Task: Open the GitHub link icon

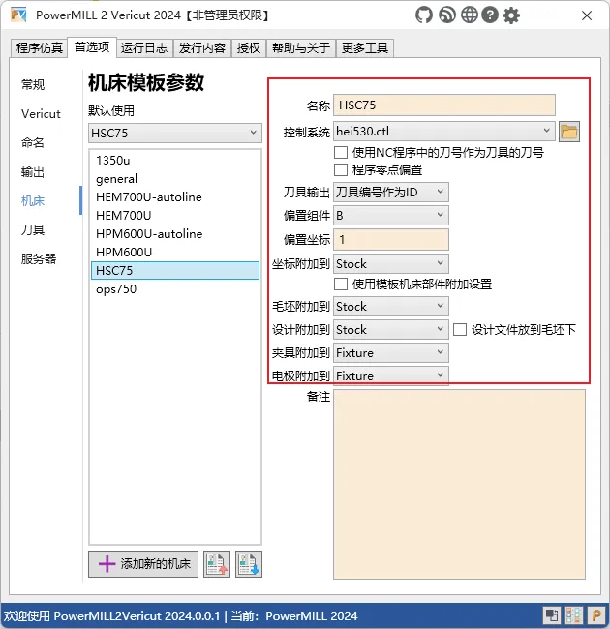Action: click(x=424, y=15)
